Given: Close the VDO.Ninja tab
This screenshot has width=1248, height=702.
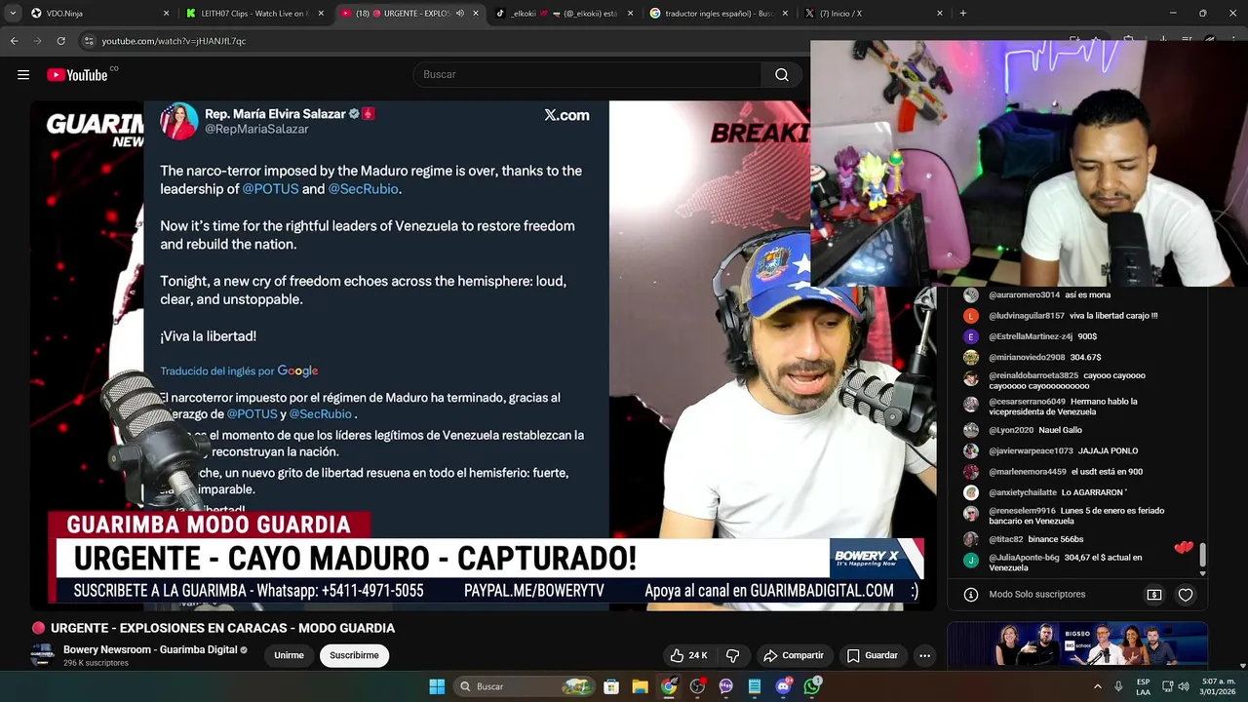Looking at the screenshot, I should [x=166, y=14].
